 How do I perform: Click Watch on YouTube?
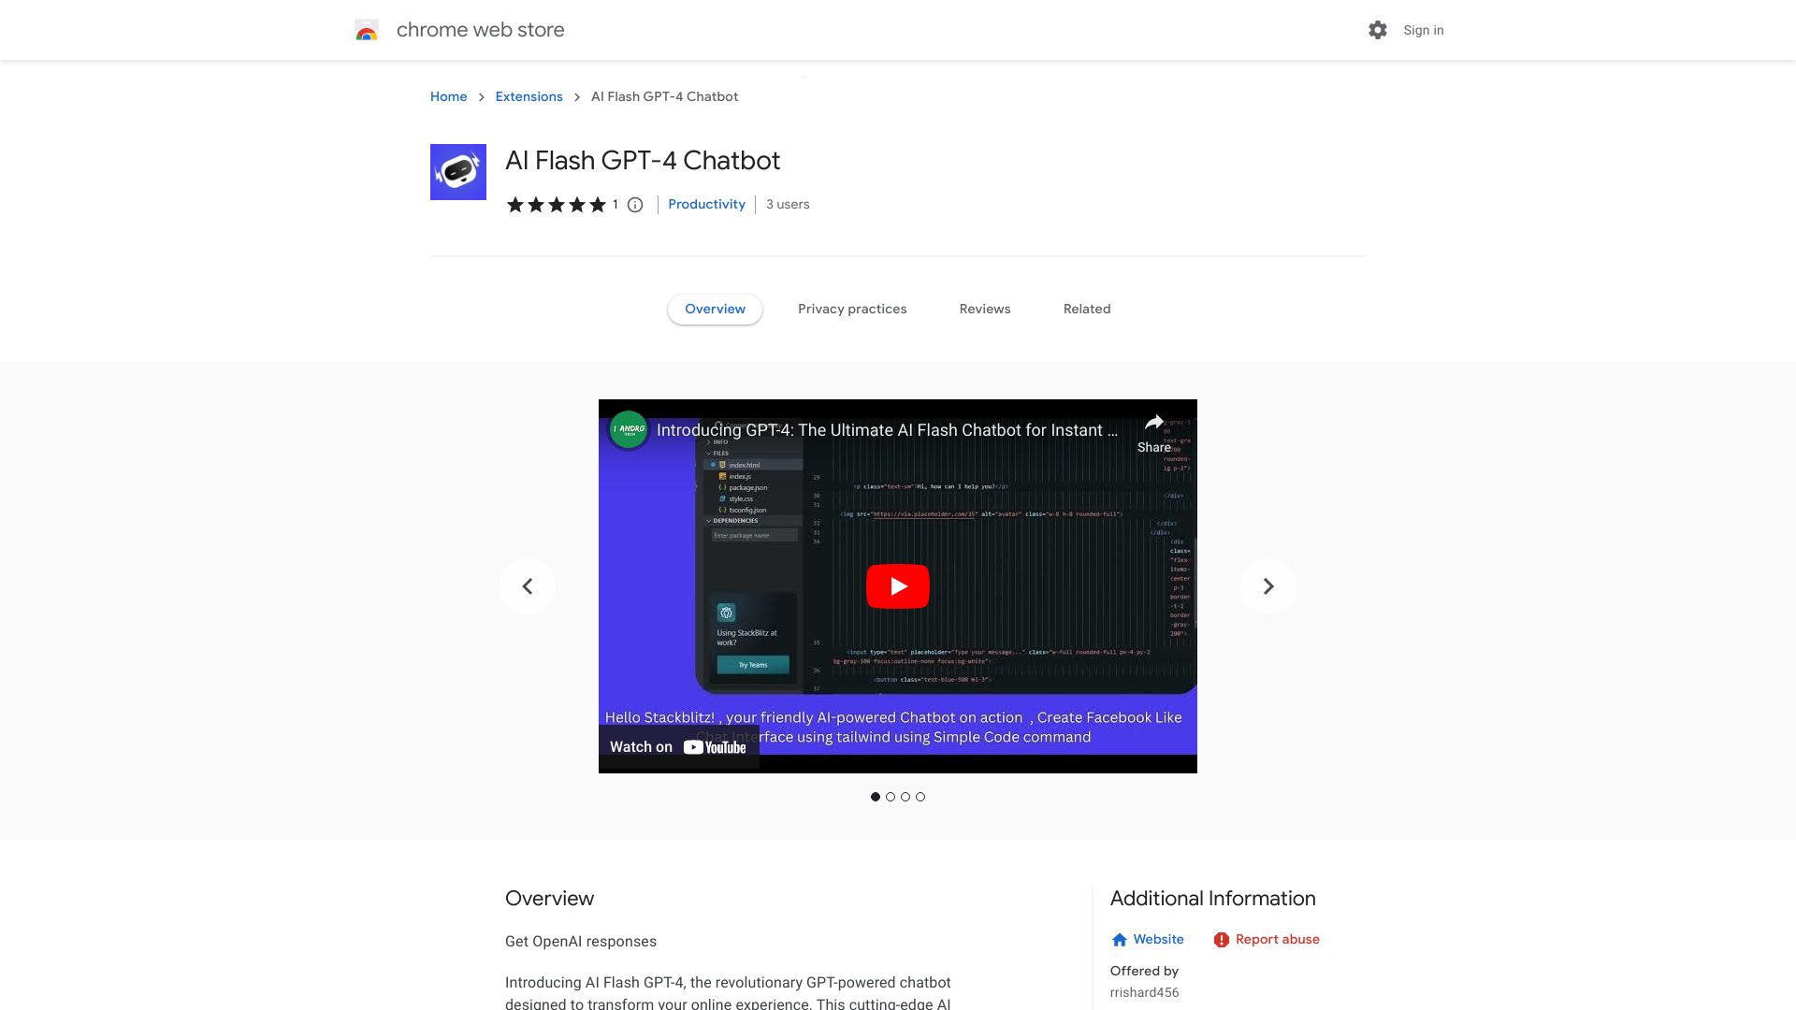pyautogui.click(x=678, y=746)
